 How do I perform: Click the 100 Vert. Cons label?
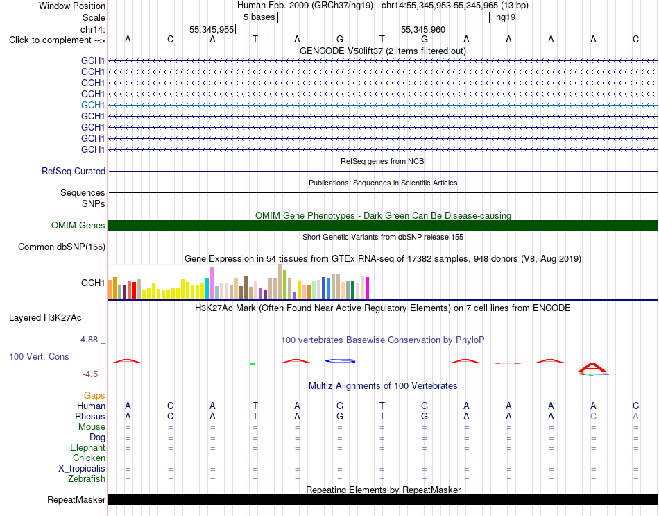click(39, 356)
